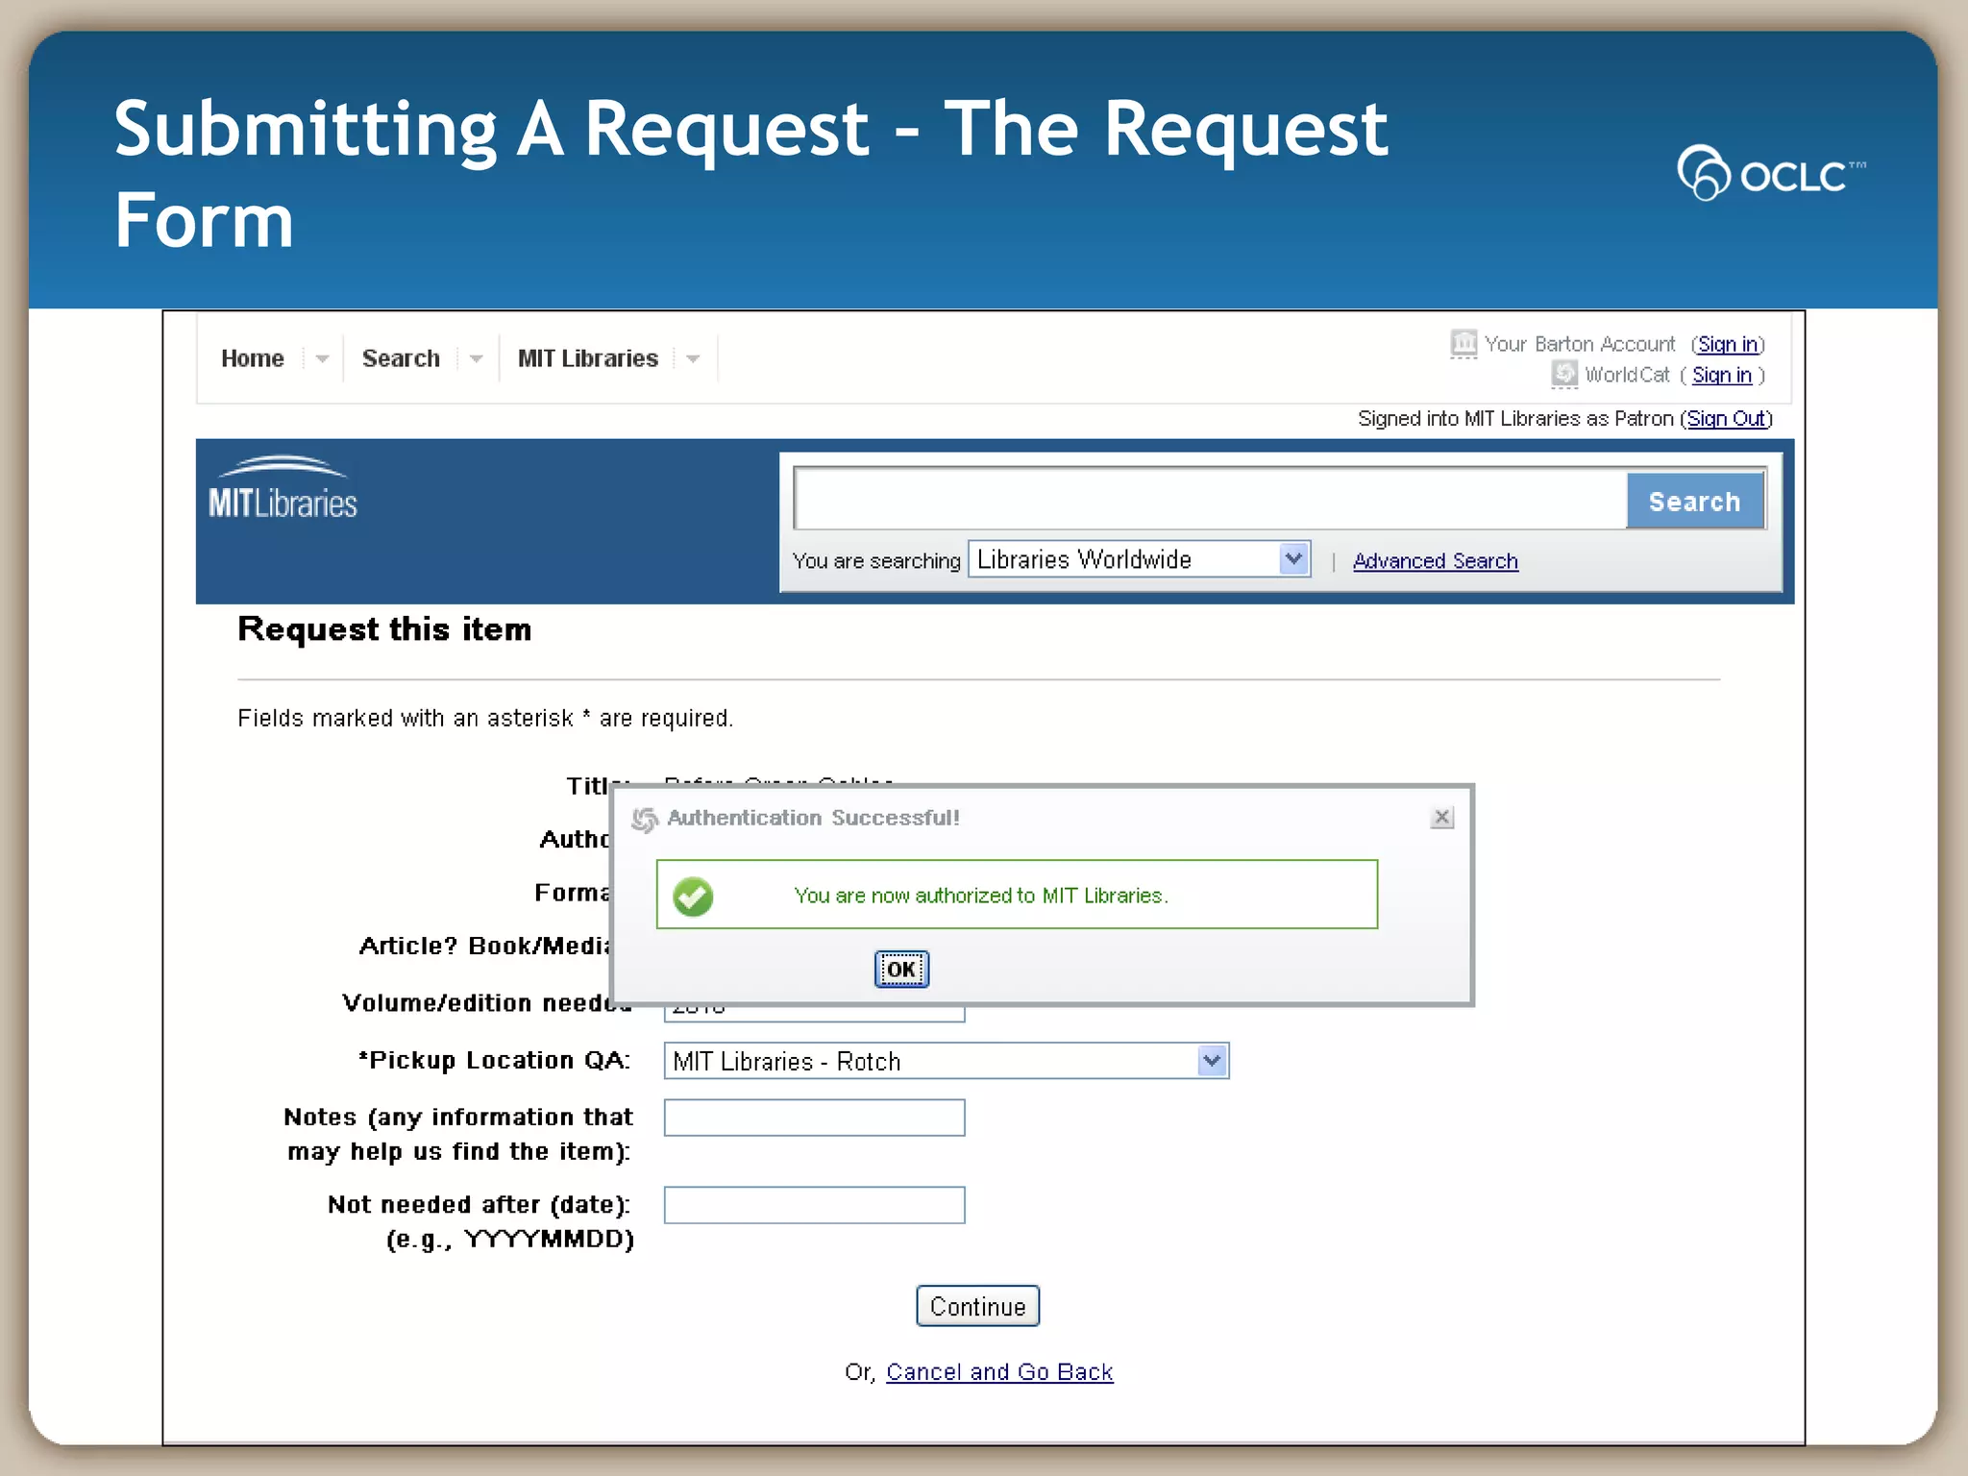Focus the main search text box
Screen dimensions: 1968x1476
click(x=1210, y=499)
